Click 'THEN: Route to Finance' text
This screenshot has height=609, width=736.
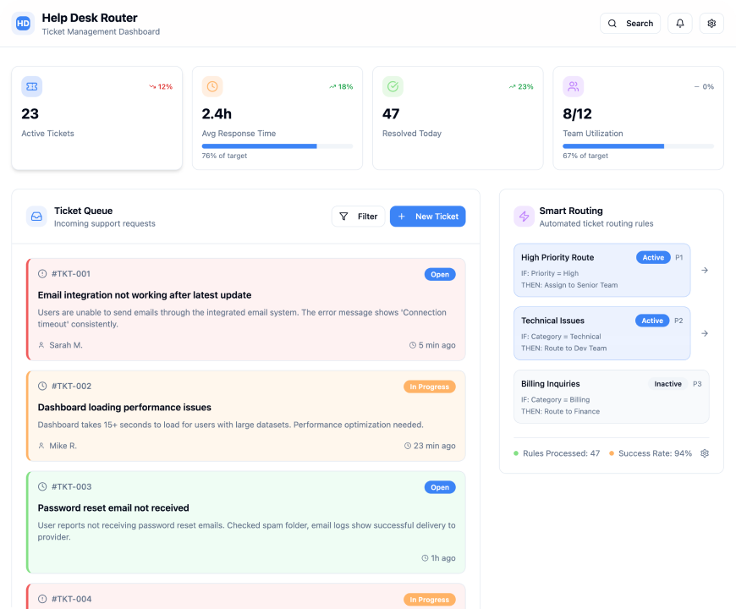560,411
